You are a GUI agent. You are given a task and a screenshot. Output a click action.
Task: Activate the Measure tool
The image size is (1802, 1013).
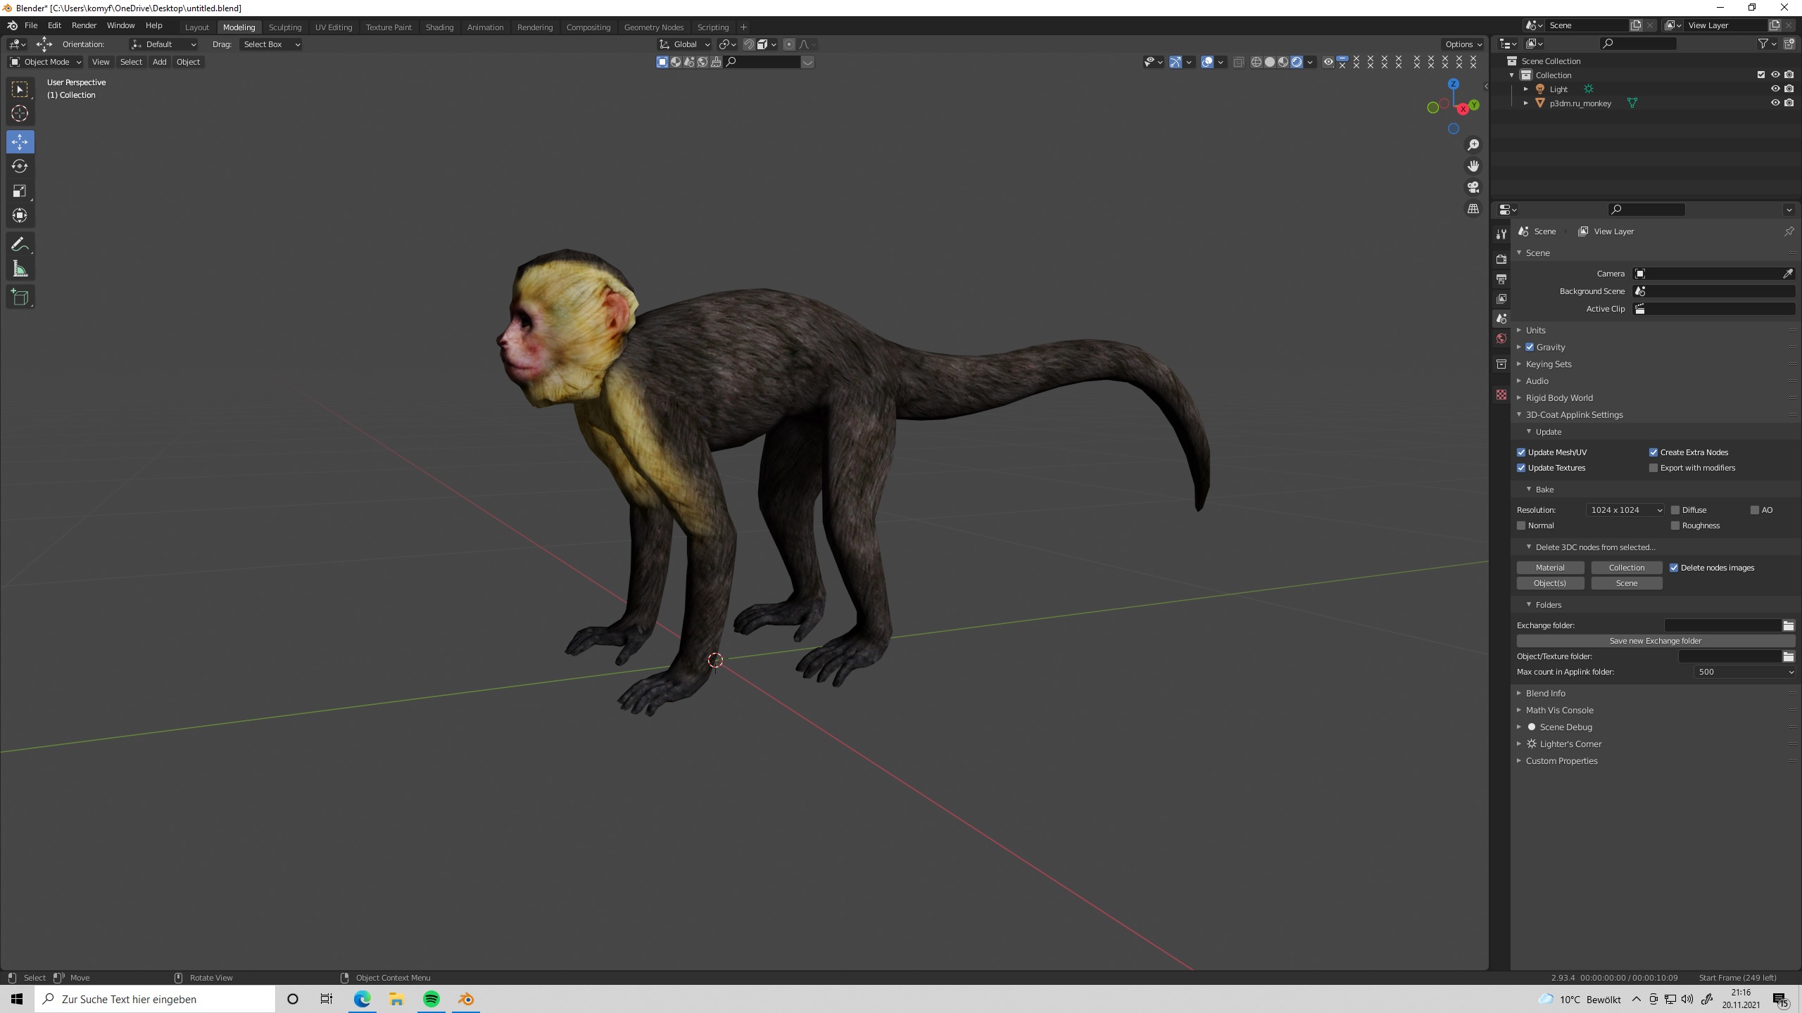click(20, 269)
